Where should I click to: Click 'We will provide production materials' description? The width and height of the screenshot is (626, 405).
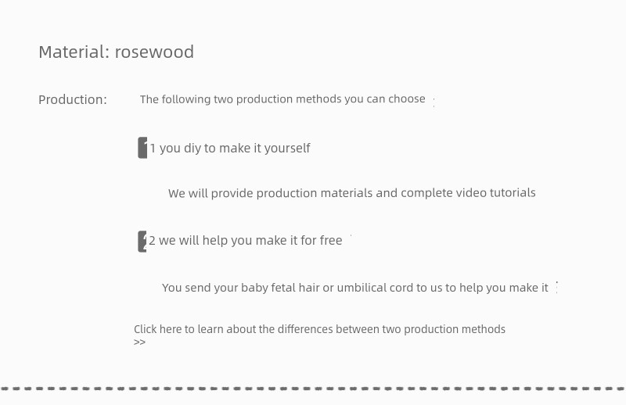tap(351, 193)
